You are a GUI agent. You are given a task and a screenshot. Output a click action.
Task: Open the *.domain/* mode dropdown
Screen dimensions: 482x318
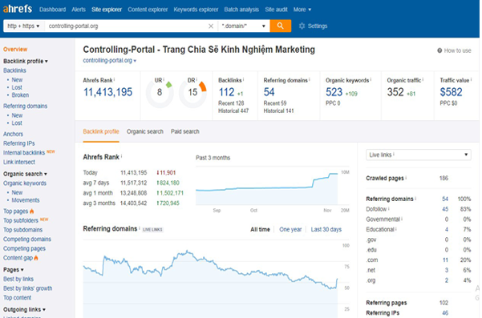244,26
